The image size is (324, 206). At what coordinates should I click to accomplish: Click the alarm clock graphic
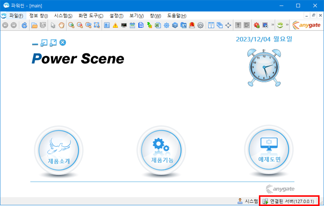click(264, 68)
